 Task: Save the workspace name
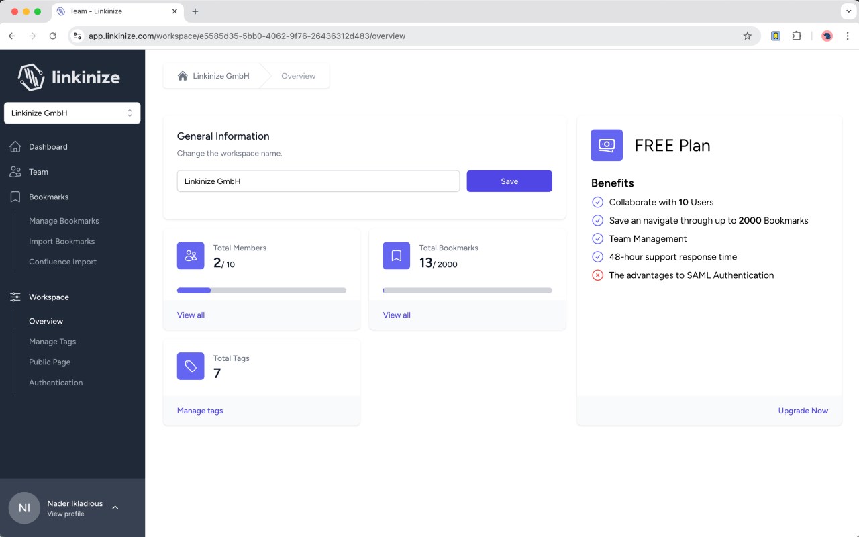coord(509,181)
